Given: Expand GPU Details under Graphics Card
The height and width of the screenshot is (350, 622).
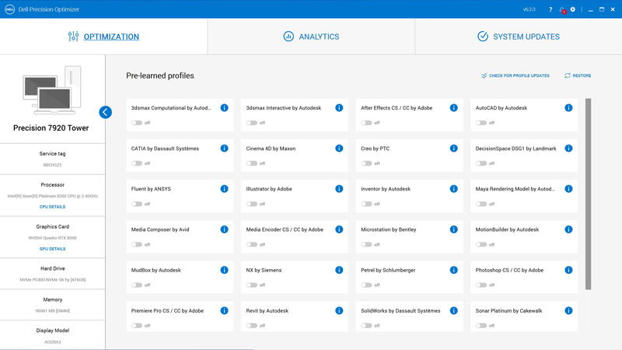Looking at the screenshot, I should 52,249.
